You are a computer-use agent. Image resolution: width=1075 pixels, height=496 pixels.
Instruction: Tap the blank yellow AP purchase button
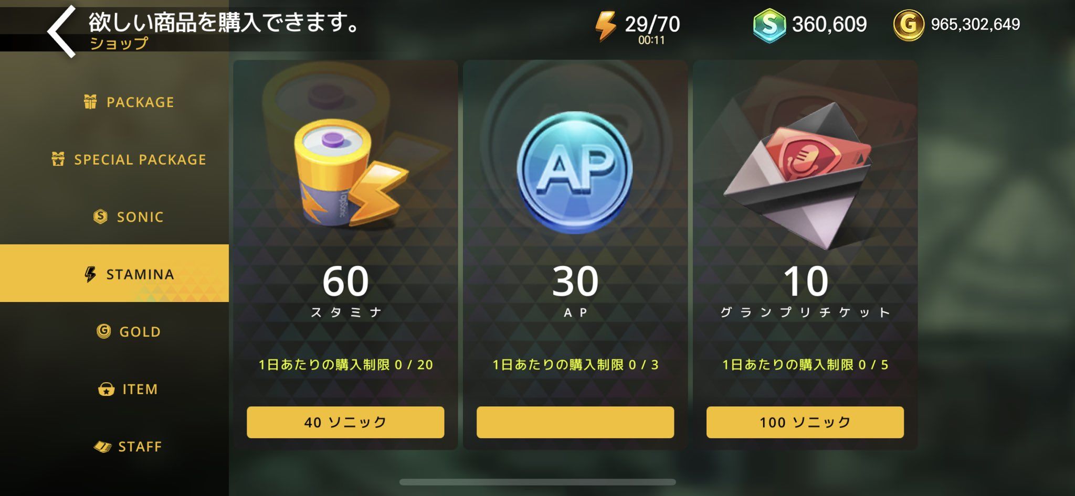click(x=575, y=422)
